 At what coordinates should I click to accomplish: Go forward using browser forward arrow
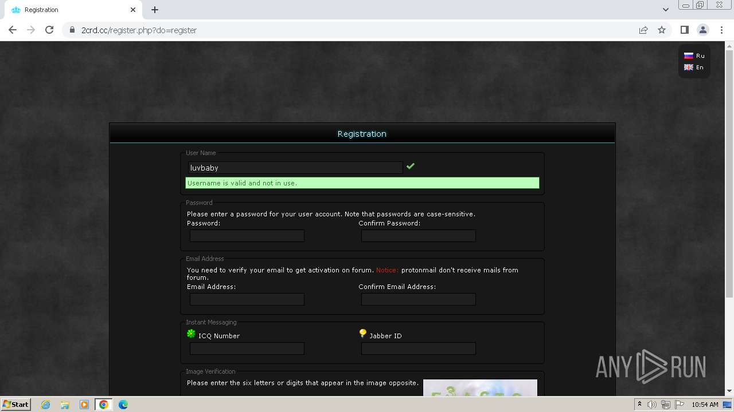click(x=31, y=30)
